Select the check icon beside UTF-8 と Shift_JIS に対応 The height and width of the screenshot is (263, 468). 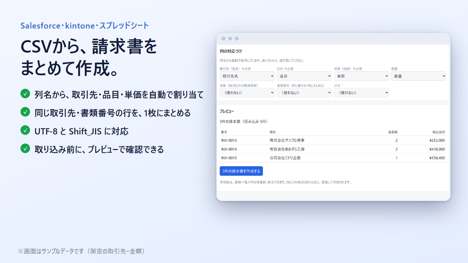[x=25, y=130]
